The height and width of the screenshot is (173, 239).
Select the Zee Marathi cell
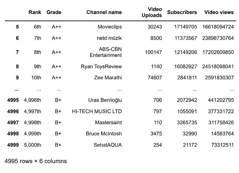coord(108,78)
